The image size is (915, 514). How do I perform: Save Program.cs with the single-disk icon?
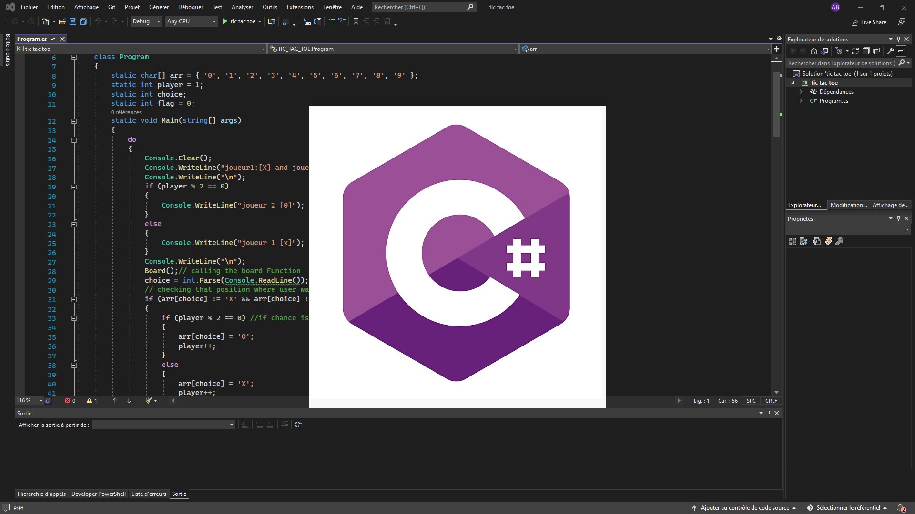(73, 21)
